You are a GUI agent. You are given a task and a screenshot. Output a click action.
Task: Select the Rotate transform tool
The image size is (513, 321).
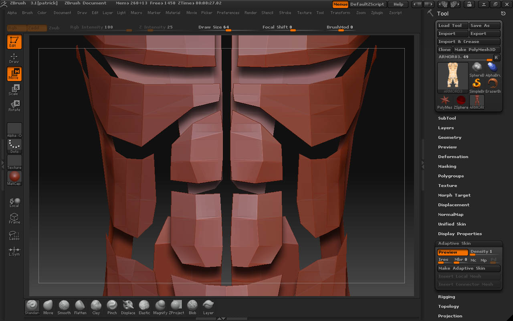(14, 106)
